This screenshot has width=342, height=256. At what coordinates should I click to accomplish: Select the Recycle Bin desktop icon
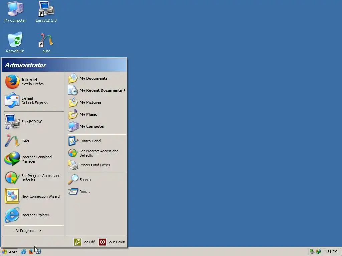[15, 42]
